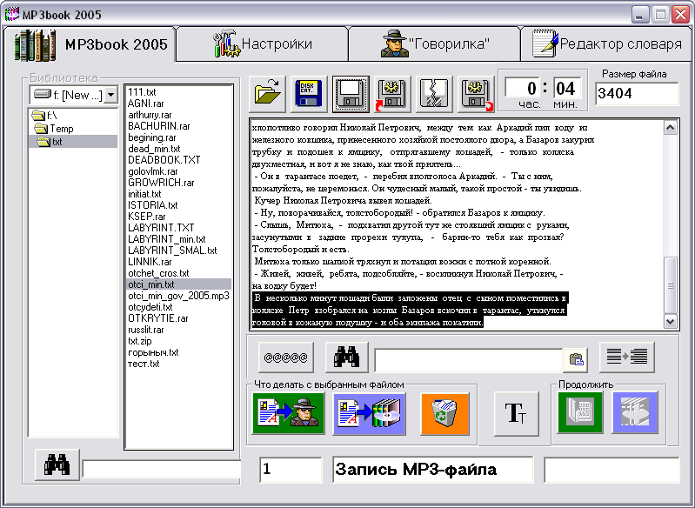
Task: Click the Запись MP3-файла status field
Action: pyautogui.click(x=432, y=470)
